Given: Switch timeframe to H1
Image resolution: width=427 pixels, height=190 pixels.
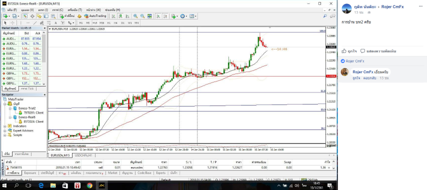Looking at the screenshot, I should (x=109, y=23).
